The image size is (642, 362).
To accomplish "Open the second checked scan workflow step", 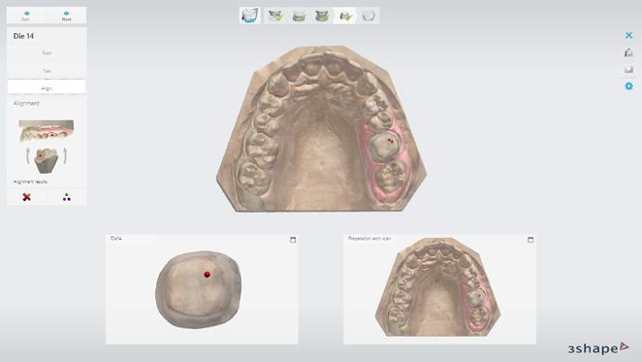I will (x=275, y=16).
